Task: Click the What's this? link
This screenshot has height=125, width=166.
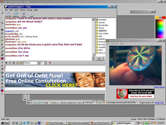Action: coord(160,103)
